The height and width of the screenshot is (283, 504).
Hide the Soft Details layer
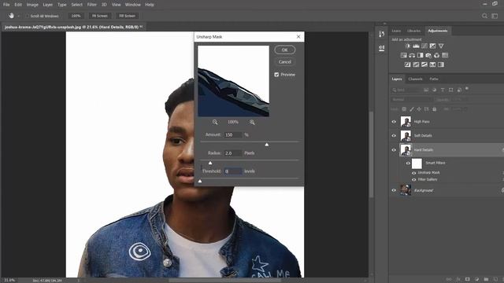click(394, 135)
